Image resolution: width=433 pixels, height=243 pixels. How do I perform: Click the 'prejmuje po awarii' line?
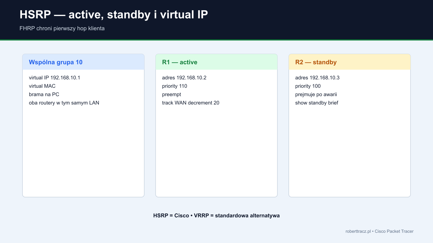click(x=316, y=94)
